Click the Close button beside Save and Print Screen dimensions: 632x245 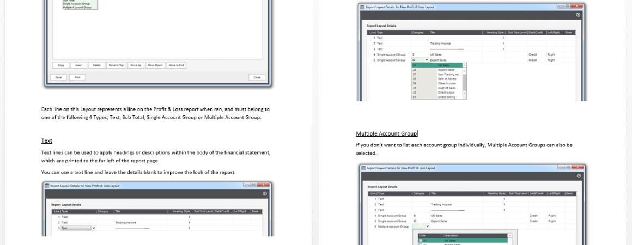(257, 77)
